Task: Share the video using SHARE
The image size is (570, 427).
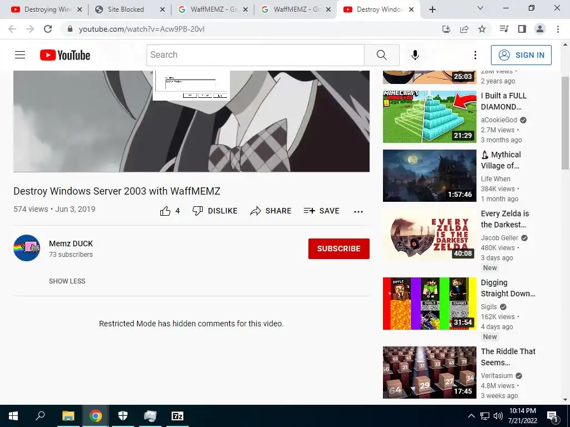Action: pos(271,211)
